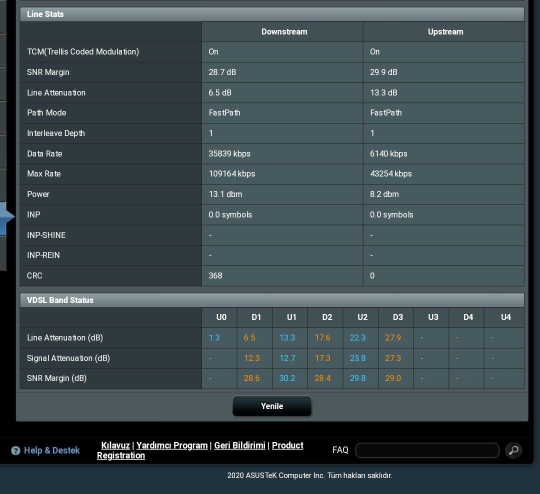Select upstream Line Attenuation 13.3 dB value
The width and height of the screenshot is (540, 494).
[x=383, y=92]
